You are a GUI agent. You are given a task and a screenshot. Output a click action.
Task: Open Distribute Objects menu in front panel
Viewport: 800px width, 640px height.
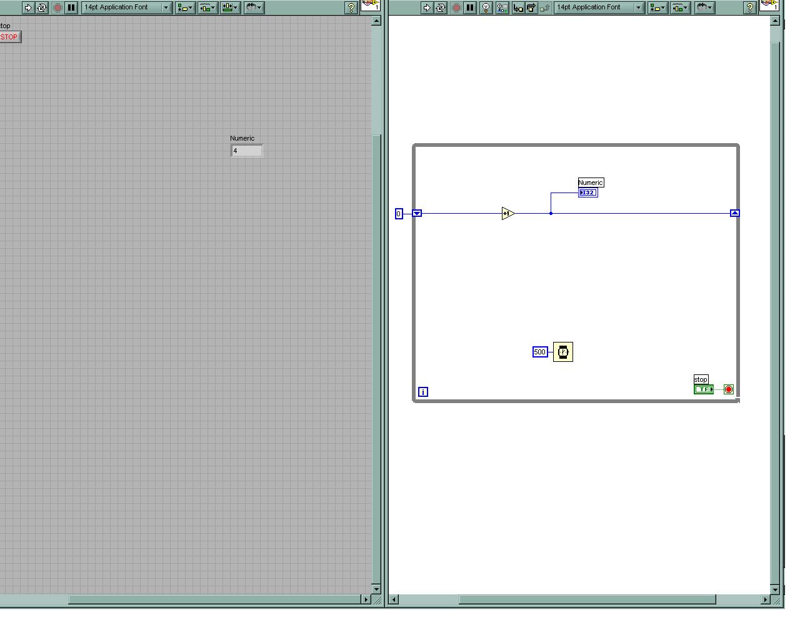tap(207, 7)
